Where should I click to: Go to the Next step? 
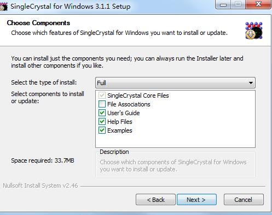196,200
